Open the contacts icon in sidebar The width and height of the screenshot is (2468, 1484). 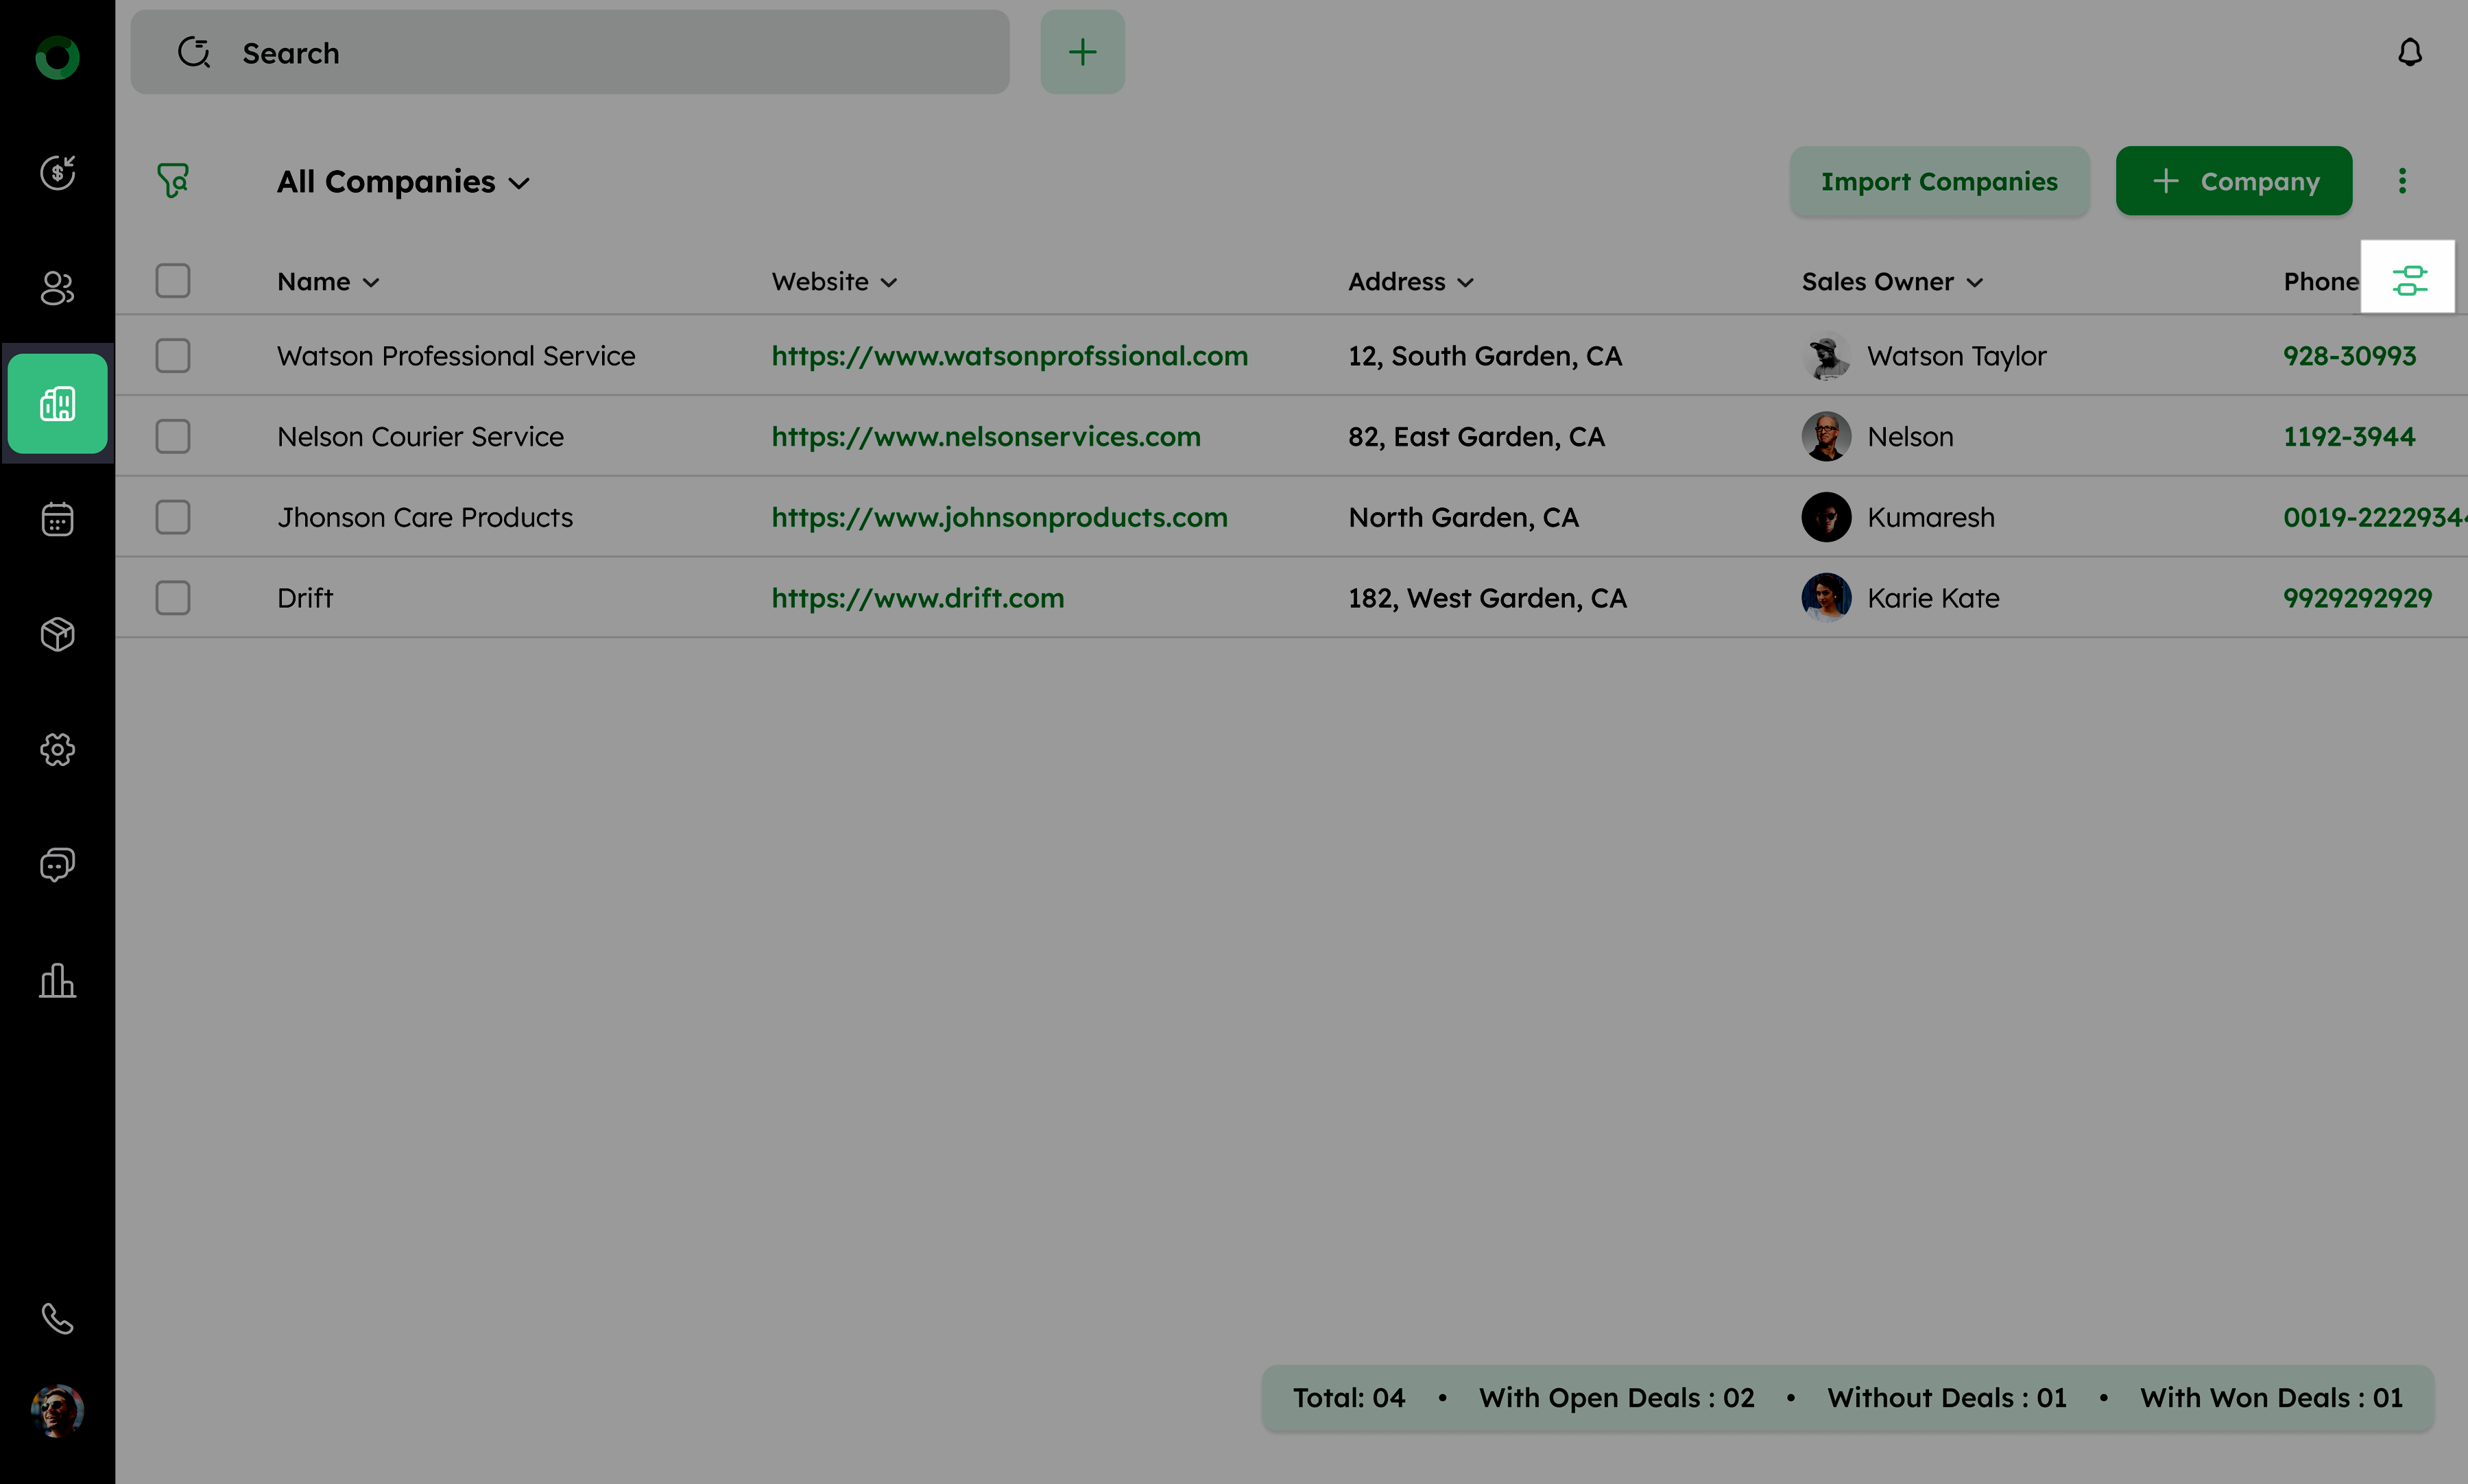coord(57,288)
